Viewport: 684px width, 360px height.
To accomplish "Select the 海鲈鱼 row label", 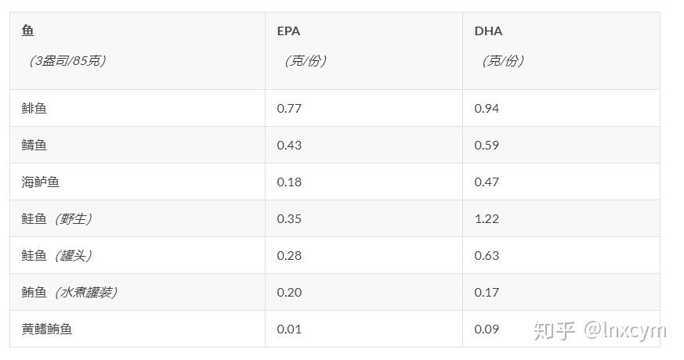I will [41, 182].
